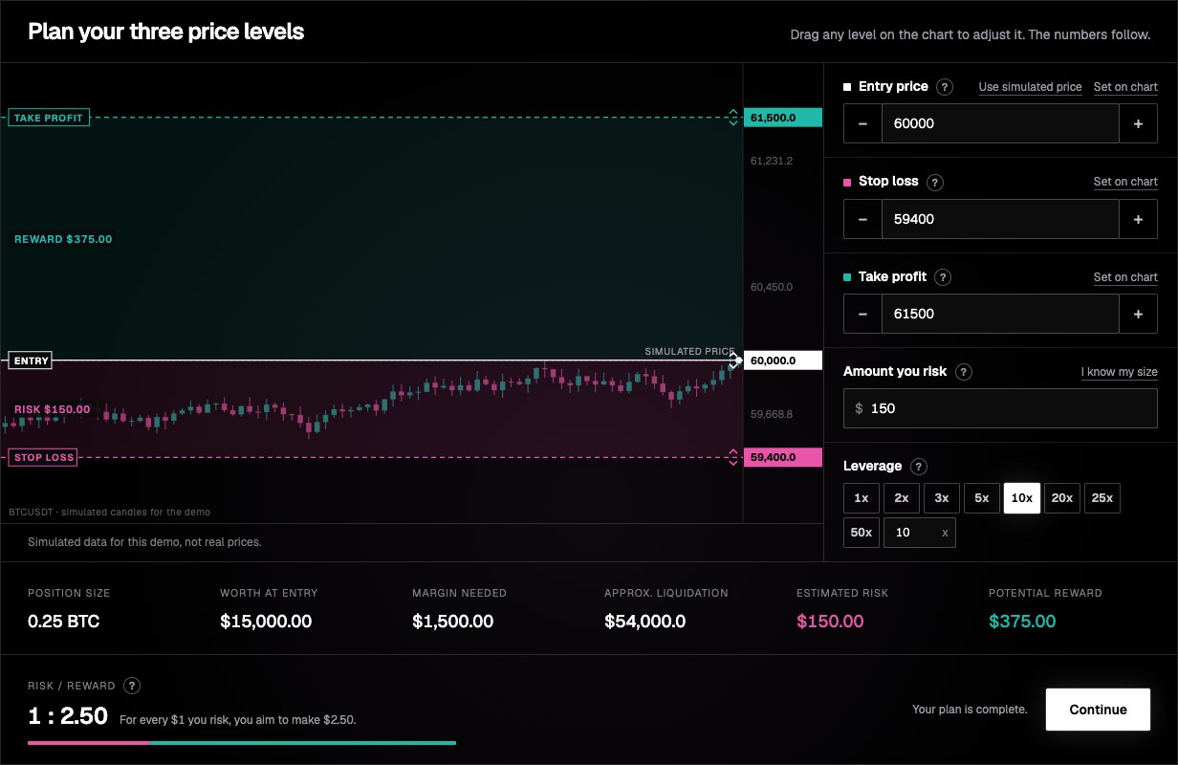Image resolution: width=1178 pixels, height=765 pixels.
Task: Open Take profit help question icon
Action: tap(943, 277)
